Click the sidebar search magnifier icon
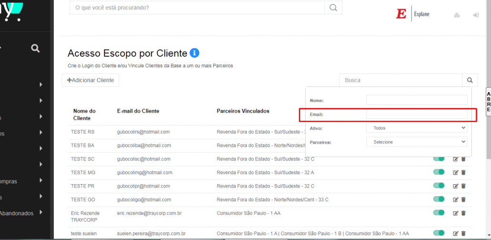491x240 pixels. 35,48
